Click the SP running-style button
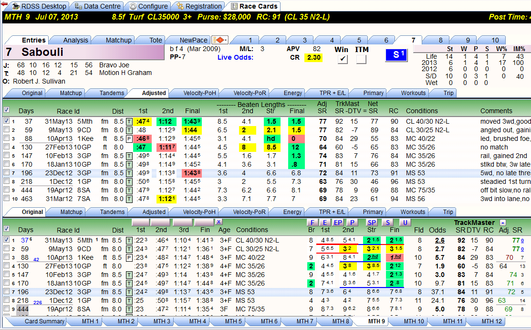Viewport: 531px width, 330px height. point(372,223)
